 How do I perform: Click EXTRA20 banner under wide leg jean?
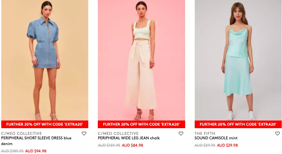pos(141,124)
